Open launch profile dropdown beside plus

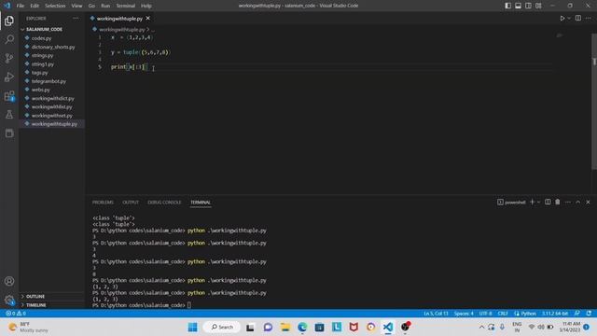538,202
